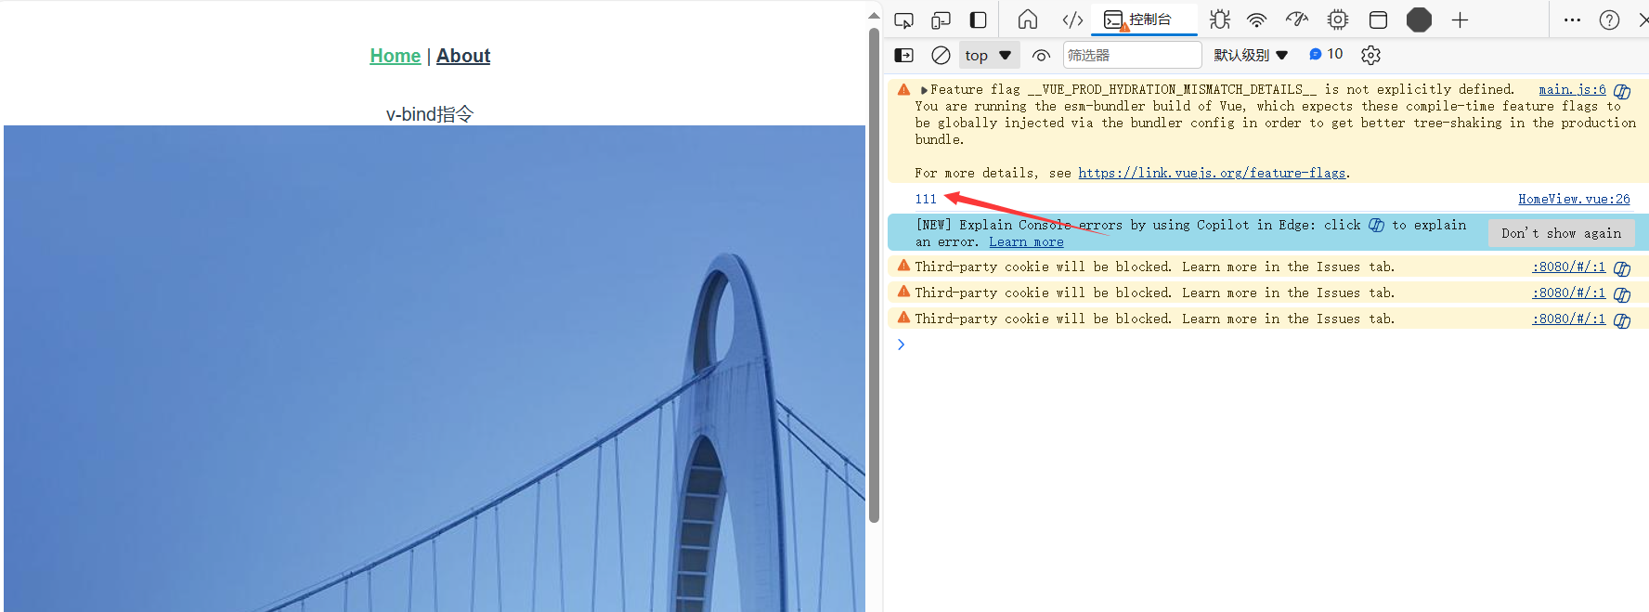The image size is (1649, 612).
Task: Open the Performance gauge icon tab
Action: [1297, 20]
